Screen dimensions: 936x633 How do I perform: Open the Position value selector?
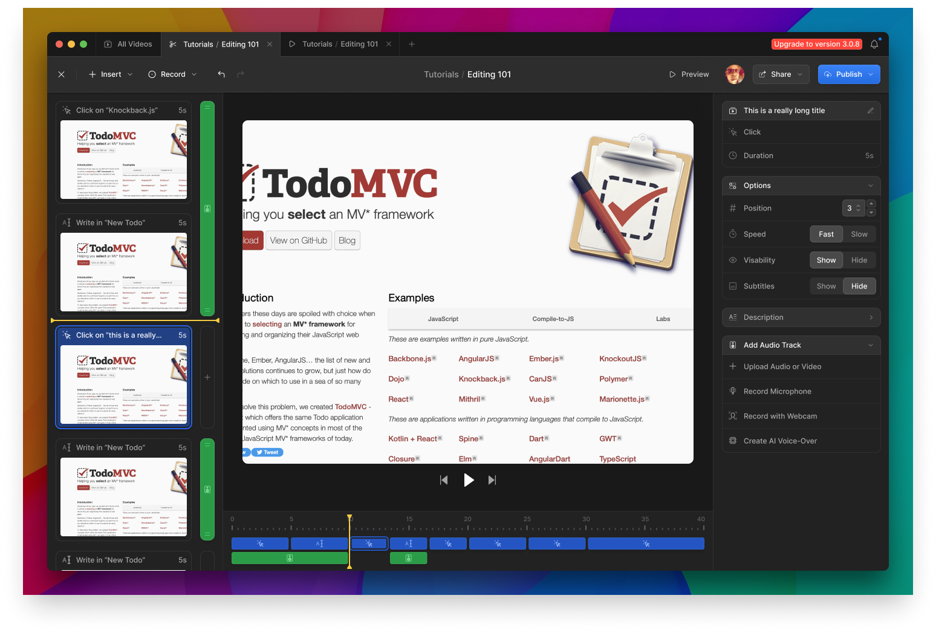(853, 208)
